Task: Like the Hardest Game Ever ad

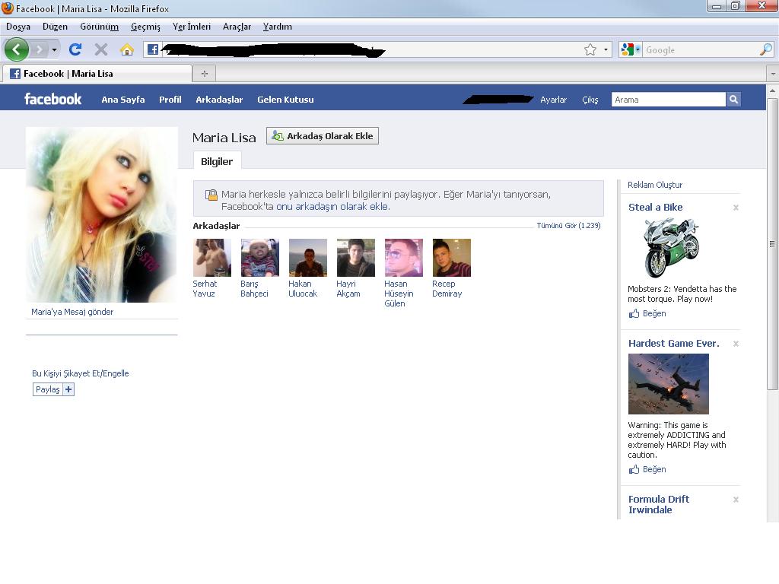Action: (647, 469)
